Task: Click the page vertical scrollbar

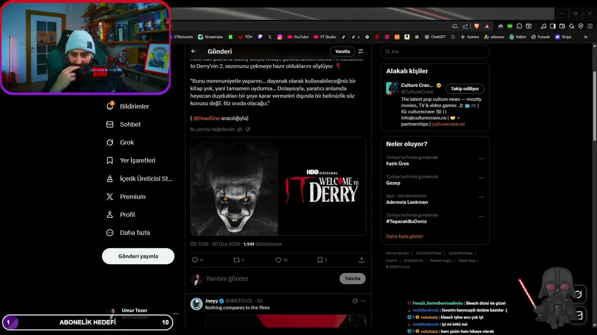Action: click(594, 105)
